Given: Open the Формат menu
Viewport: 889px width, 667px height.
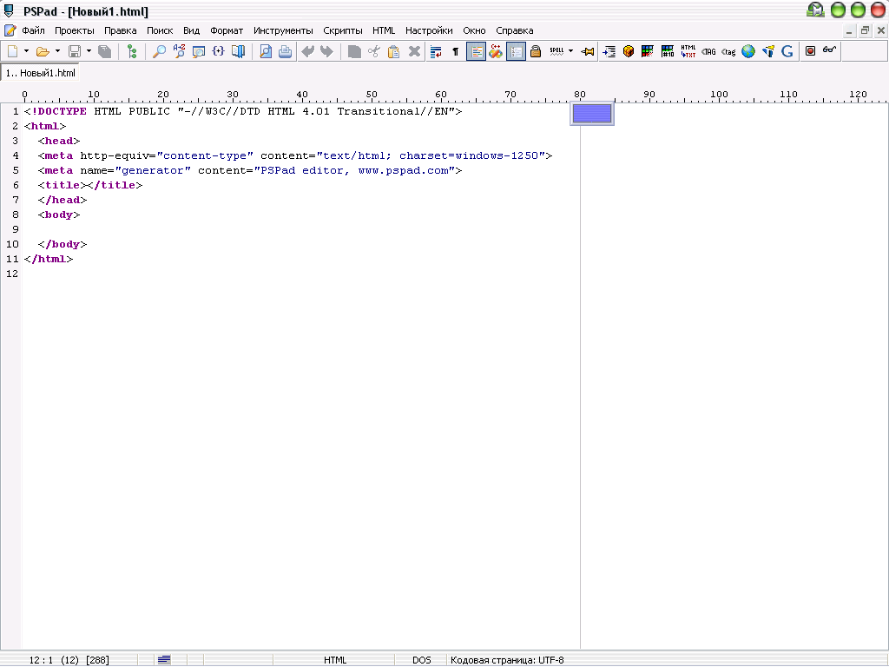Looking at the screenshot, I should (227, 30).
